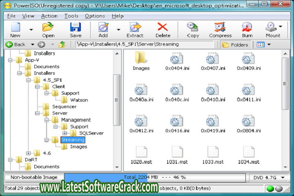Expand the 4.6 folder node
294x196 pixels.
(x=28, y=153)
